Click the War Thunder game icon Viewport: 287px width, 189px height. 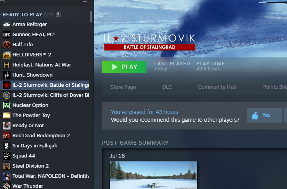[x=7, y=186]
